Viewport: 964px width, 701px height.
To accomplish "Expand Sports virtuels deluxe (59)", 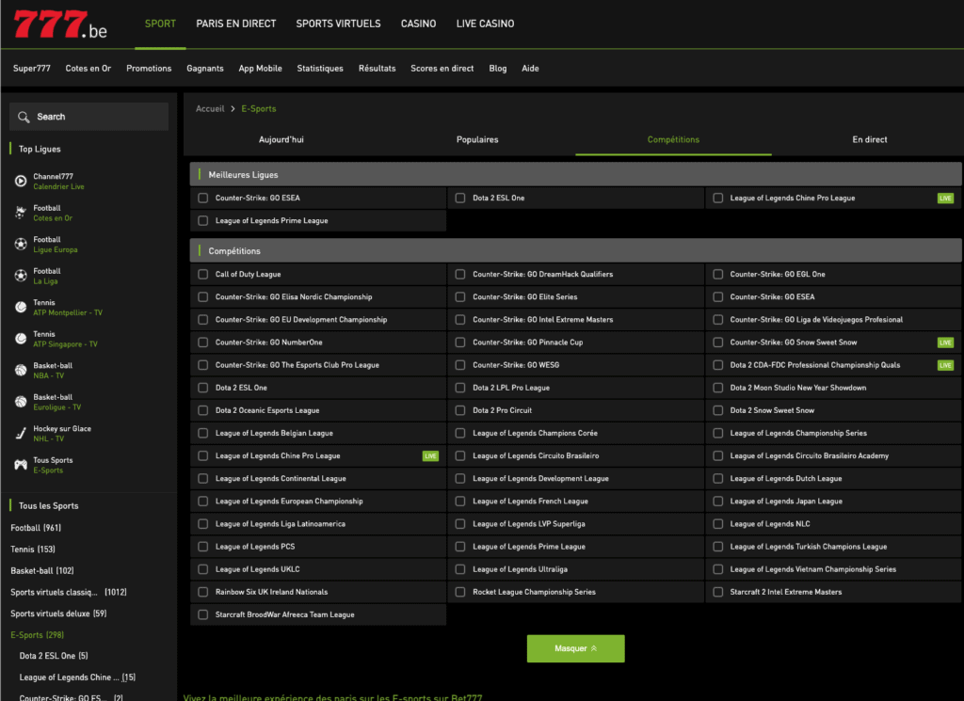I will point(58,613).
